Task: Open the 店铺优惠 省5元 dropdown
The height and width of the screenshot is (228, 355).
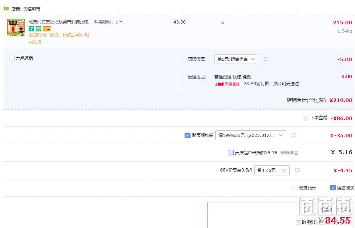Action: [x=236, y=59]
